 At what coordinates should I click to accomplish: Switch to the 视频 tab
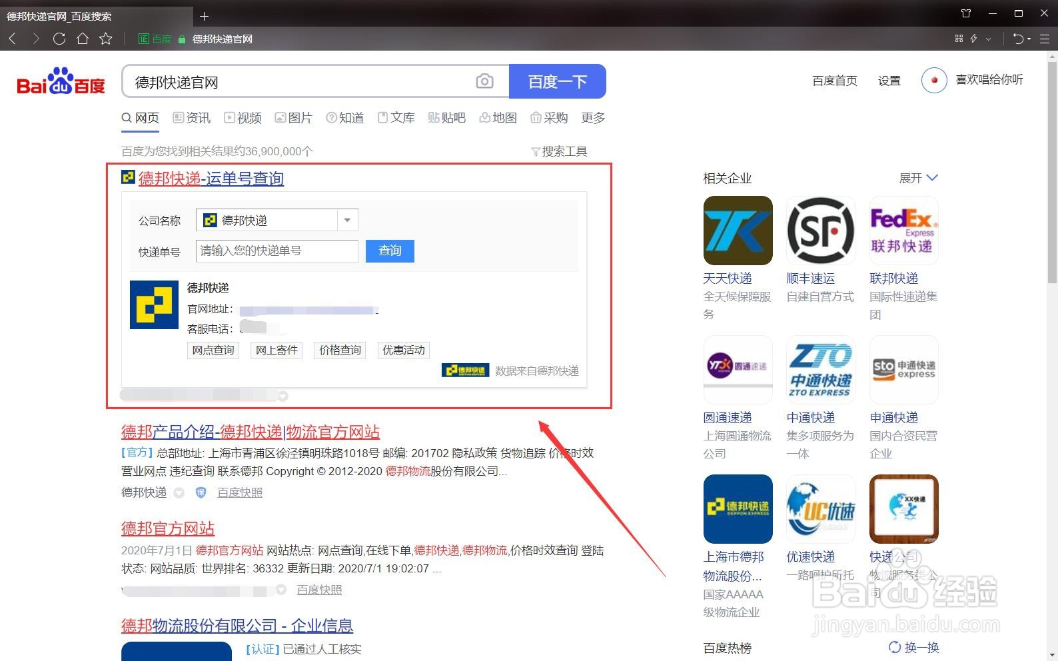coord(243,118)
